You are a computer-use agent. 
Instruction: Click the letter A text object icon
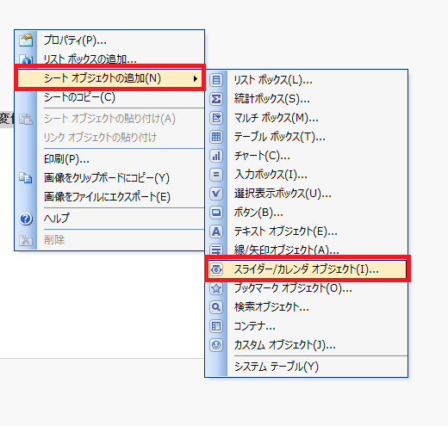tap(216, 232)
